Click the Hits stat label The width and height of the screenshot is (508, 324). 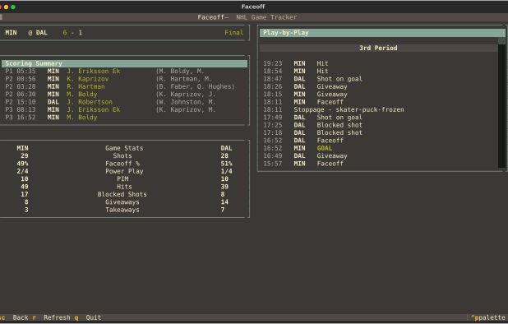click(x=124, y=187)
